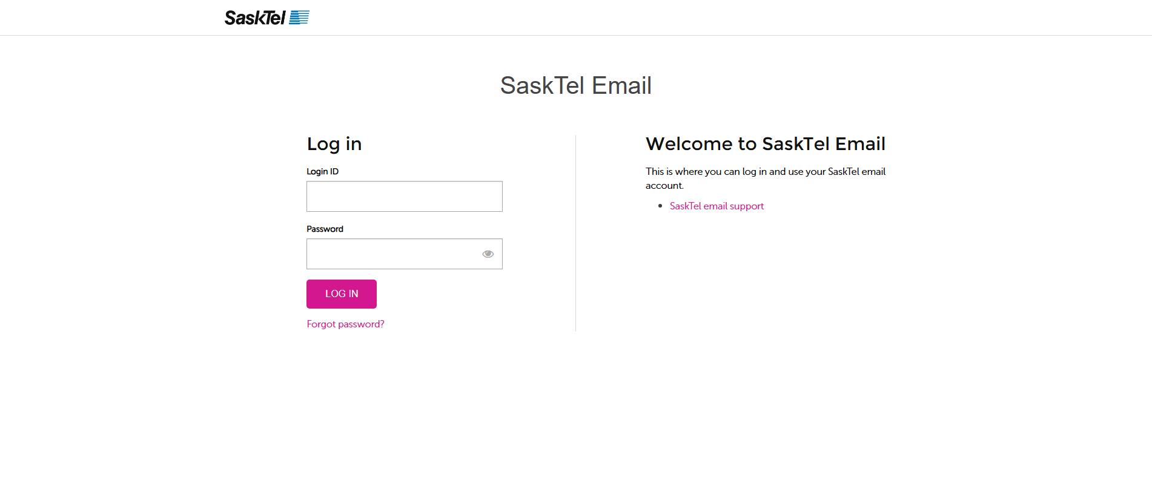Focus the Login ID text field
The height and width of the screenshot is (495, 1152).
(x=405, y=197)
